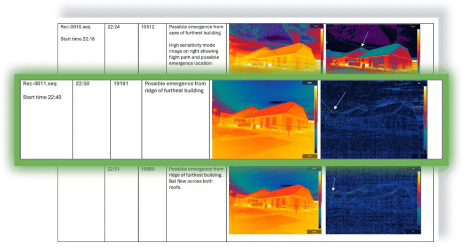463x247 pixels.
Task: Open the bottom row's orange thermal image
Action: tap(275, 200)
